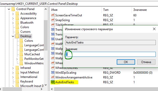This screenshot has width=158, height=91.
Task: Expand the Bluetooth tree node
Action: click(x=13, y=23)
